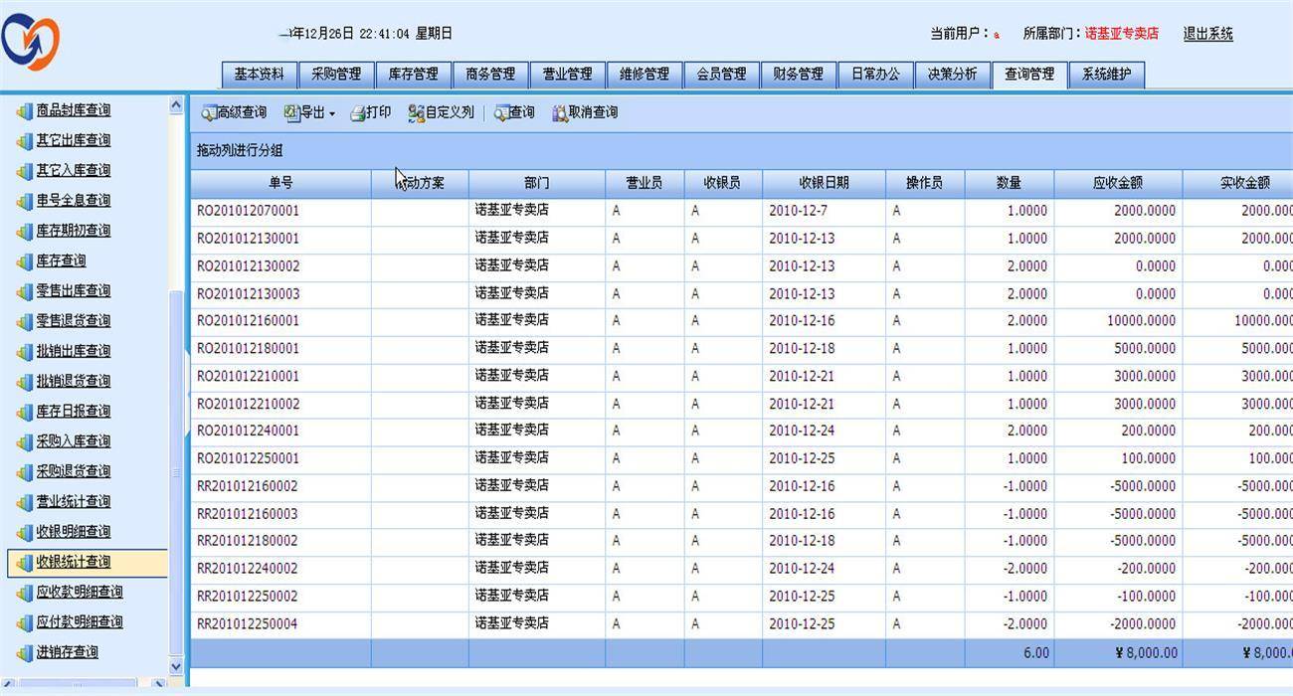This screenshot has height=696, width=1293.
Task: Click the 高级查询 magnifier icon
Action: coord(208,113)
